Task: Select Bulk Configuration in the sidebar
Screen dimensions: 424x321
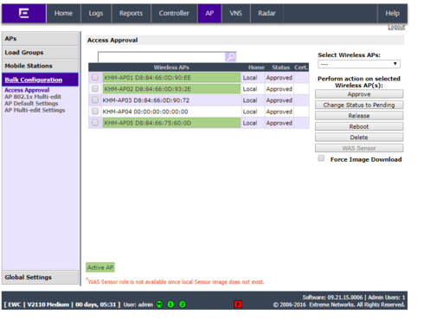Action: click(40, 80)
